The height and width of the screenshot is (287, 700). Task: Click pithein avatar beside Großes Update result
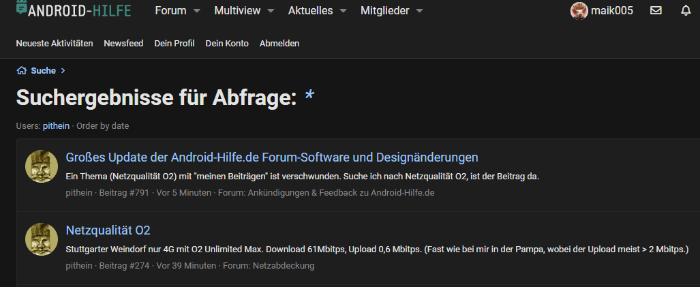pos(42,167)
